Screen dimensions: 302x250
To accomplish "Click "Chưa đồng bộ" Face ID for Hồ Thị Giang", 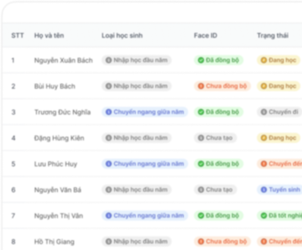I will 223,241.
